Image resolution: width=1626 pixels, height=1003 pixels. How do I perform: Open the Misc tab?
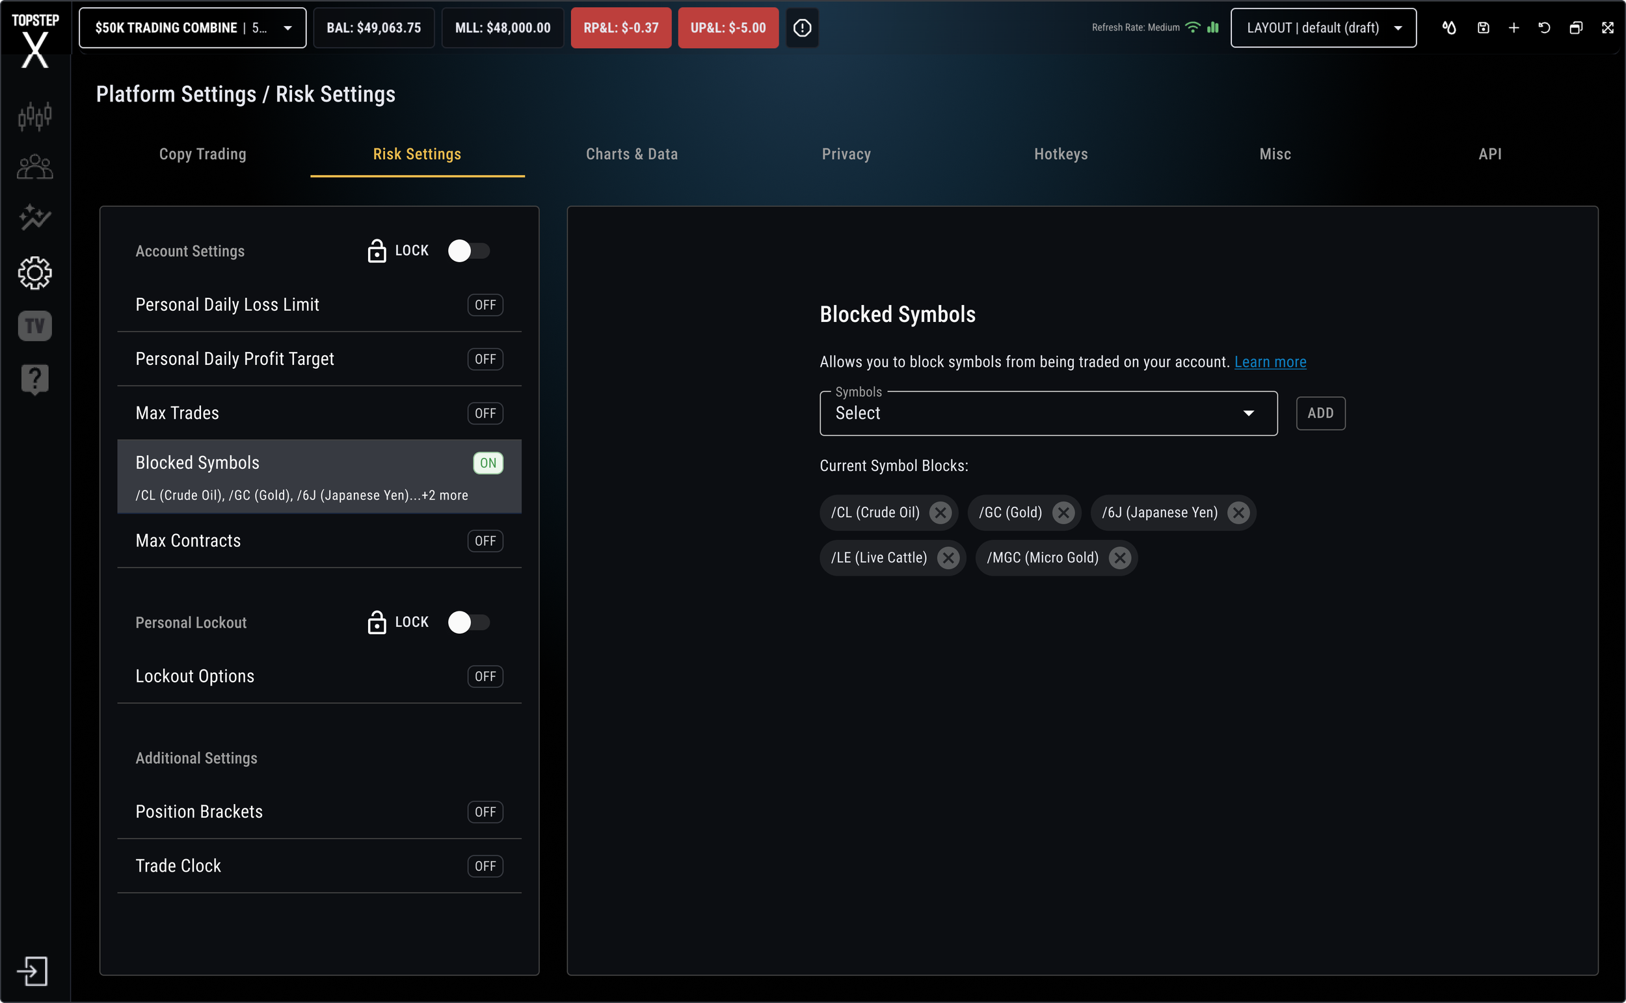(1275, 155)
